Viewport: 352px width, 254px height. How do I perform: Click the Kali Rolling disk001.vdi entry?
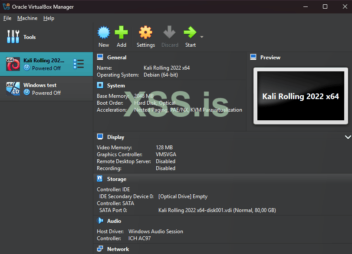point(217,210)
